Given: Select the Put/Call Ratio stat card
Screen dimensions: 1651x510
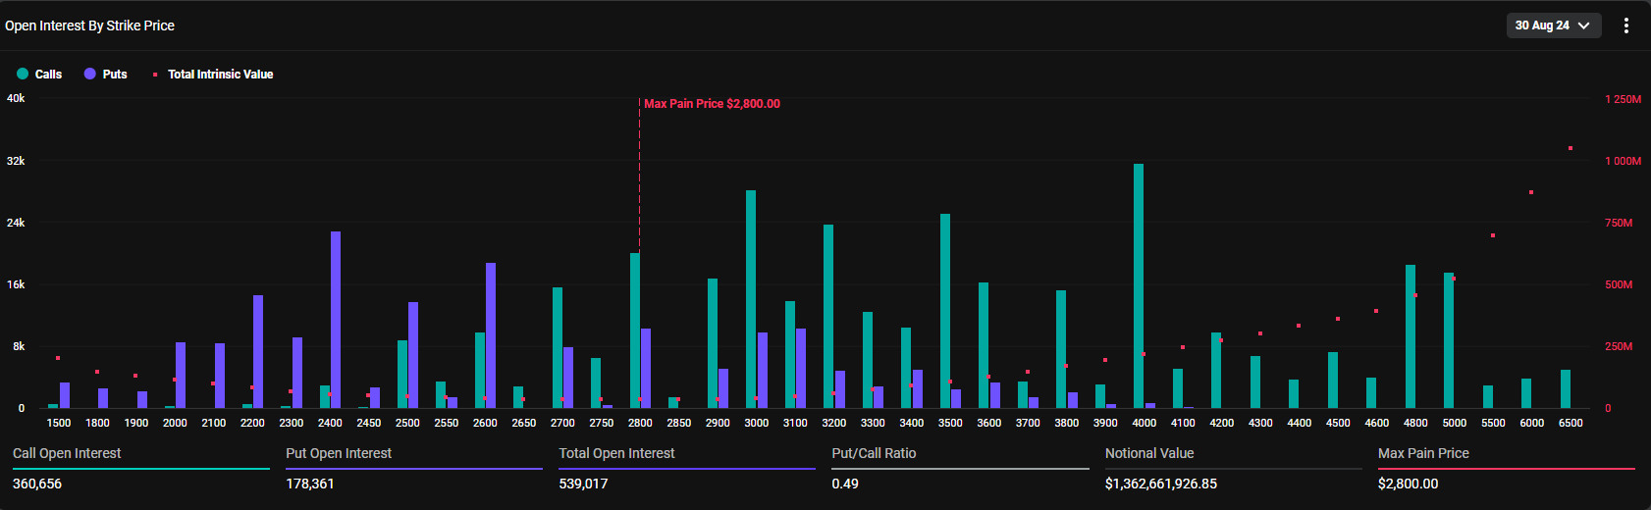Looking at the screenshot, I should click(874, 468).
